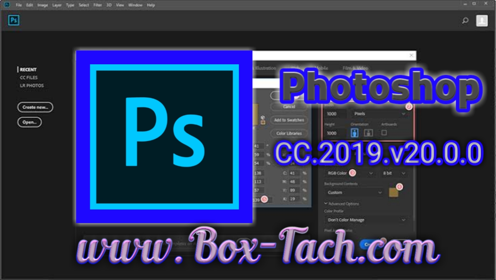496x280 pixels.
Task: Click the color picker field showing 59
Action: 258,155
